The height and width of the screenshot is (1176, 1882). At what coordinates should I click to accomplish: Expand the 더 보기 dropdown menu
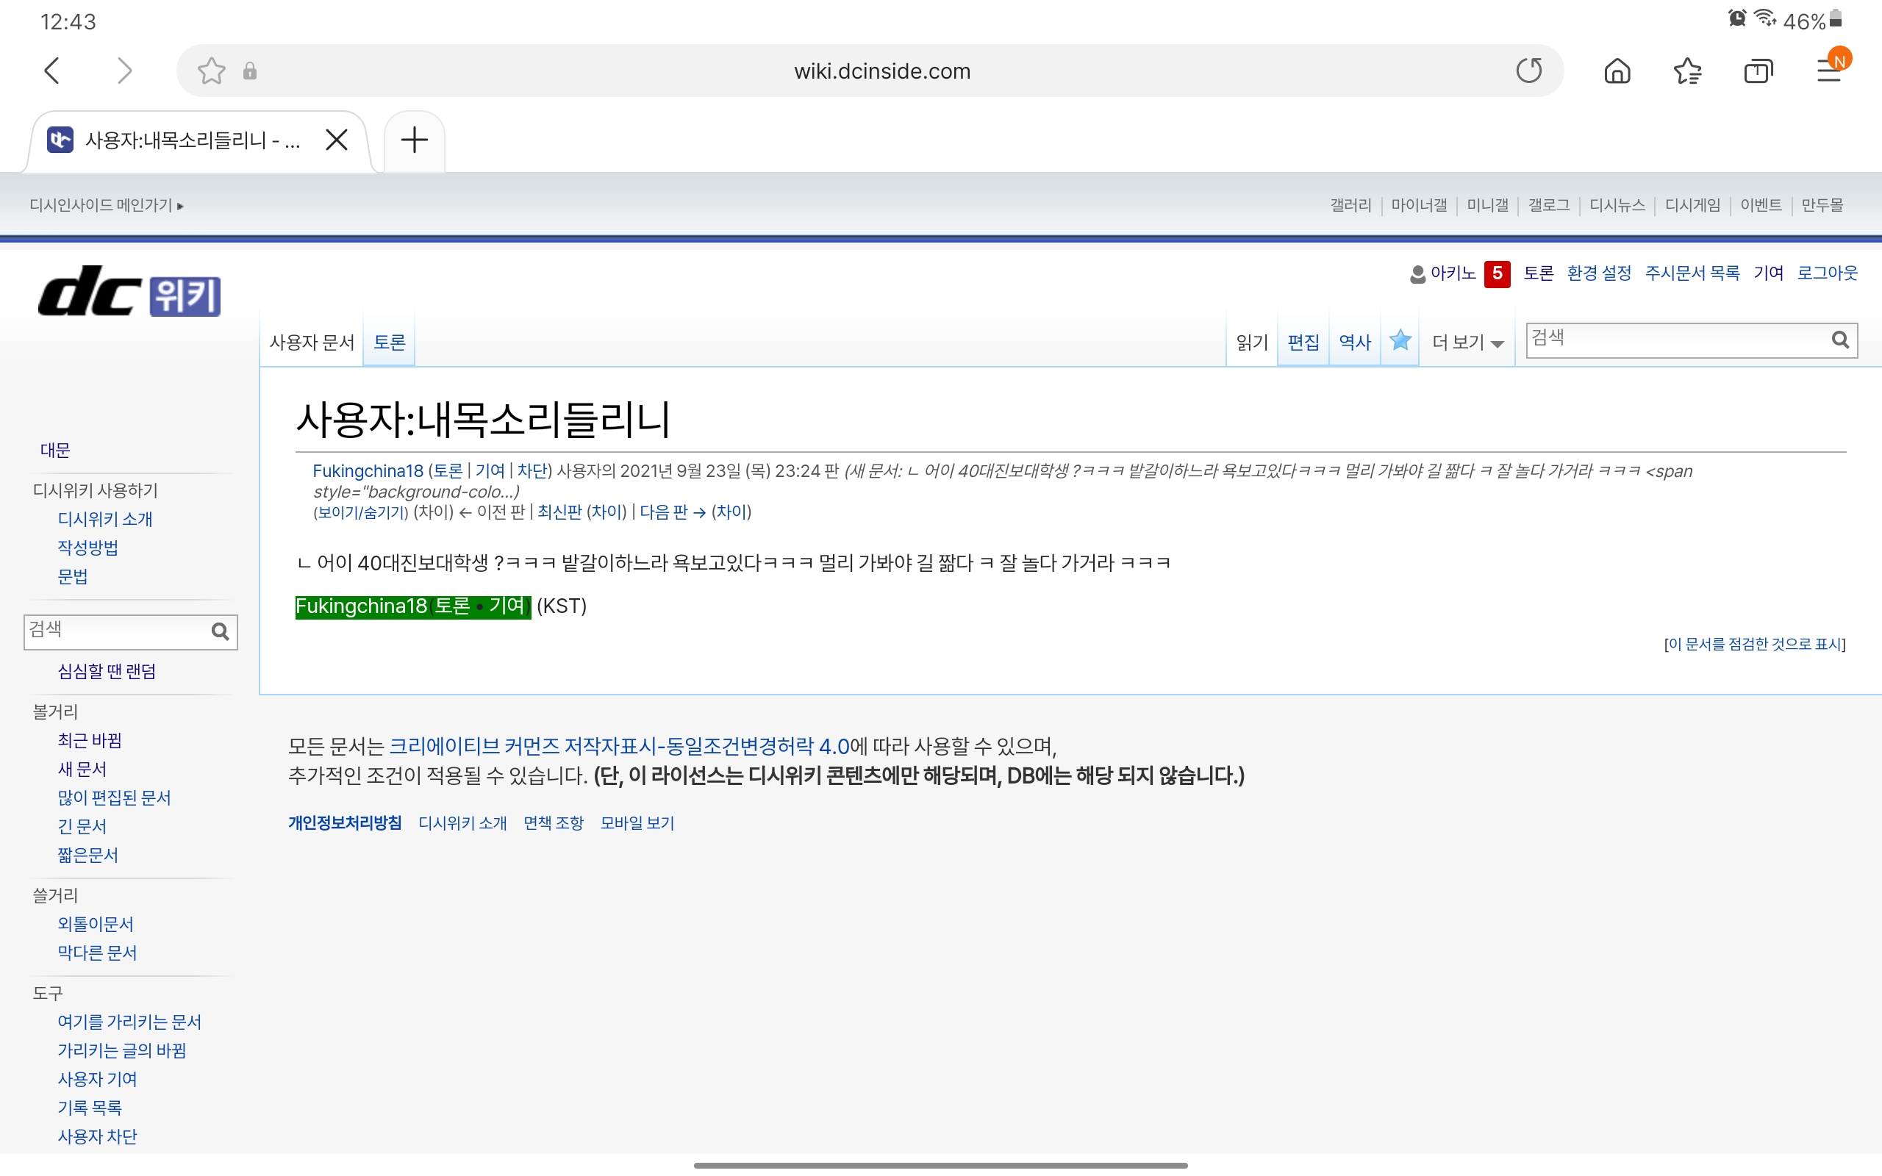tap(1467, 343)
